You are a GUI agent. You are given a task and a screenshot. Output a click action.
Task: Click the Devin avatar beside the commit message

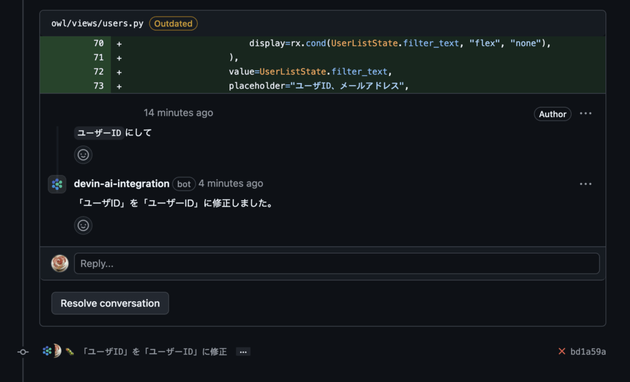47,351
